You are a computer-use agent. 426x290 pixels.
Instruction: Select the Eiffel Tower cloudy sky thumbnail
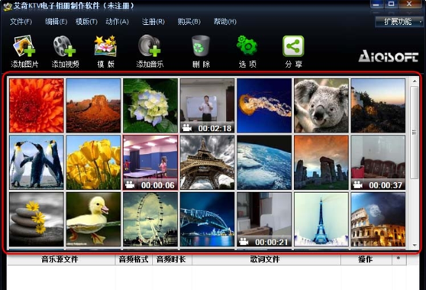coord(207,162)
